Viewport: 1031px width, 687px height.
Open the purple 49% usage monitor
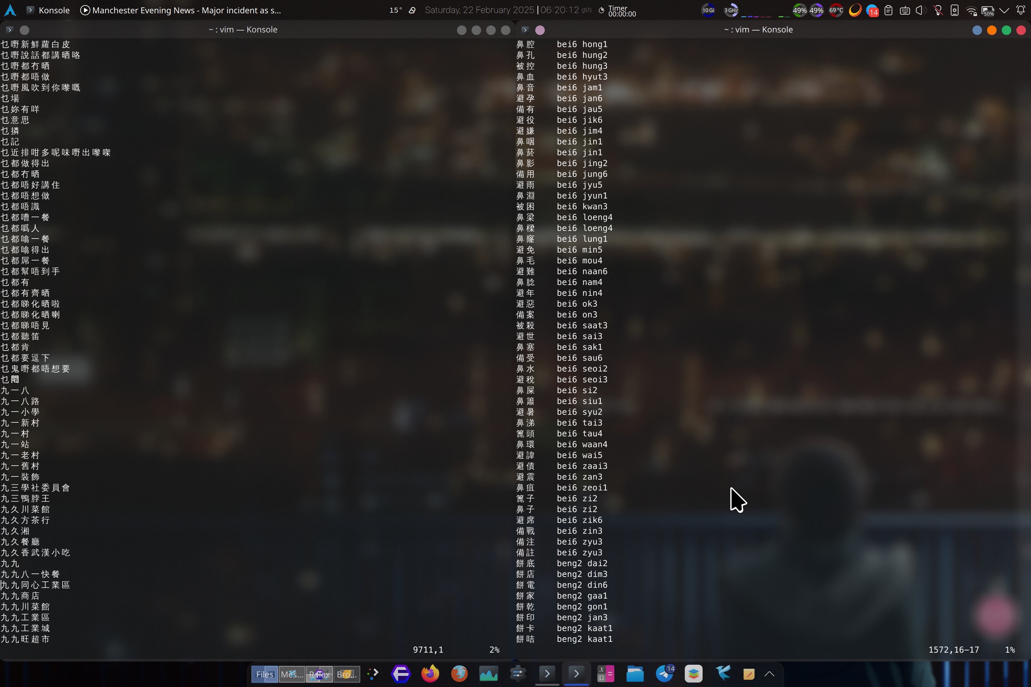coord(816,10)
